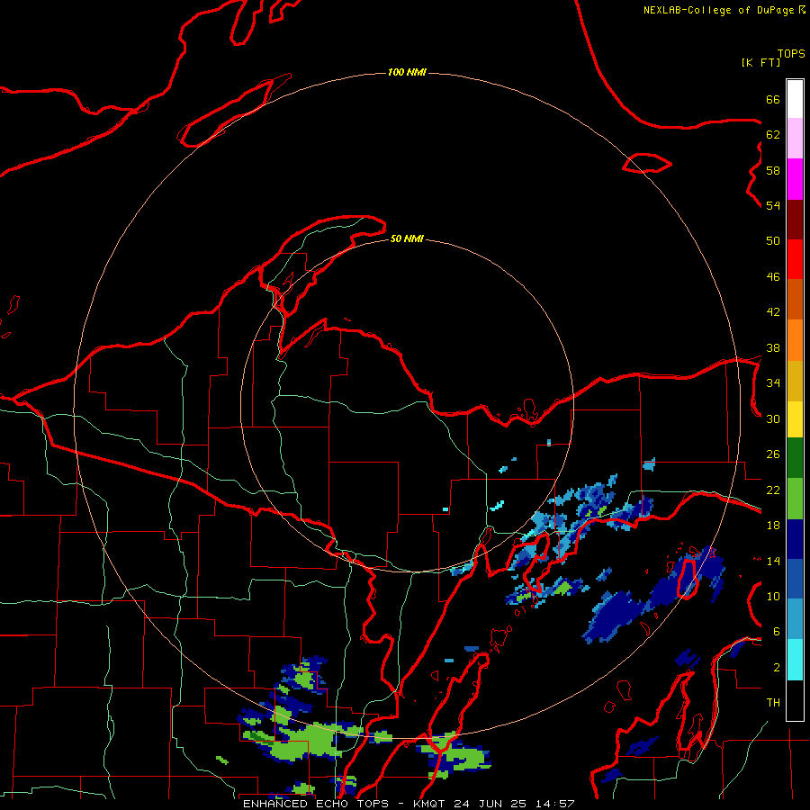The image size is (810, 810).
Task: Click the '54' legend value
Action: pyautogui.click(x=773, y=205)
